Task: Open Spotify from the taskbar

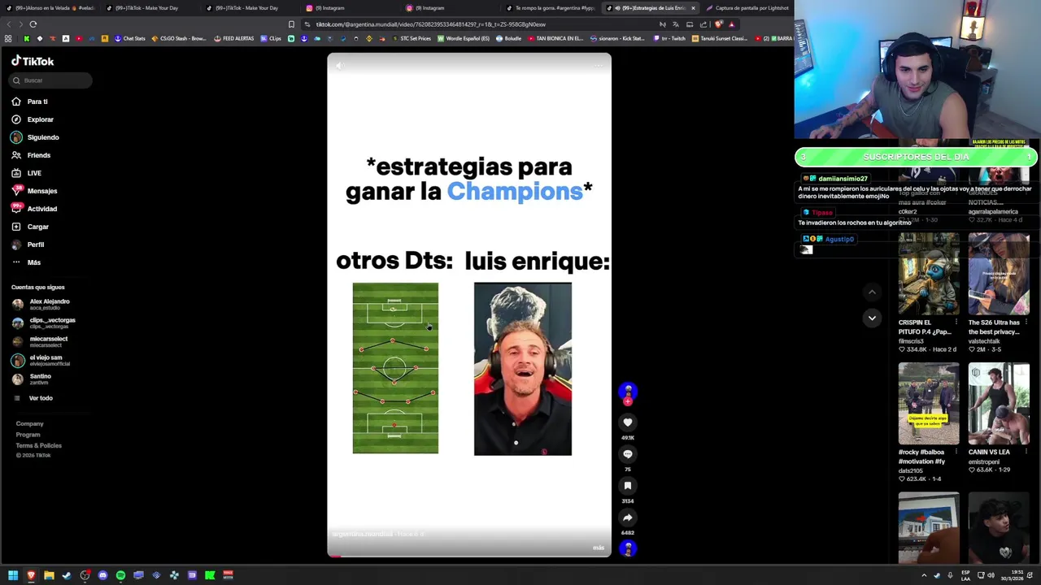Action: (x=120, y=575)
